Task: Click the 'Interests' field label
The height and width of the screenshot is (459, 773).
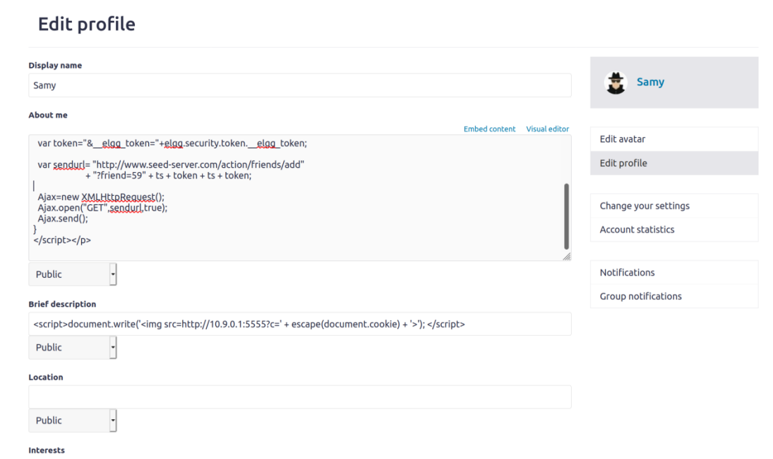Action: tap(46, 450)
